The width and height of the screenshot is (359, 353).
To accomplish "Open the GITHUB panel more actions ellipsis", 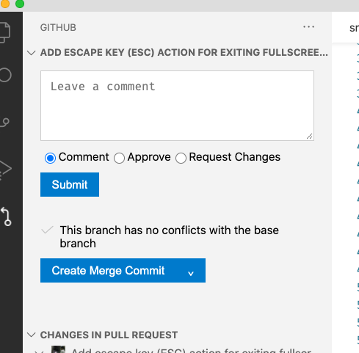I will [308, 26].
